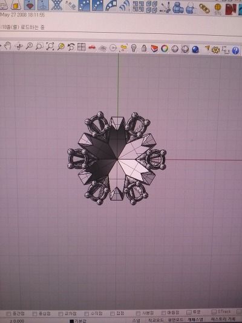Open the 기본값 layer selector

pyautogui.click(x=80, y=321)
